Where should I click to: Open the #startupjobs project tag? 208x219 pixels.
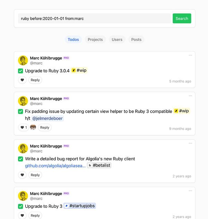(80, 206)
